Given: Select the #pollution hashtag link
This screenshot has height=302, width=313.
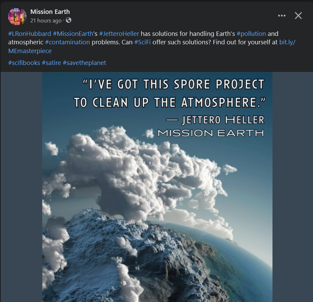Looking at the screenshot, I should tap(251, 34).
